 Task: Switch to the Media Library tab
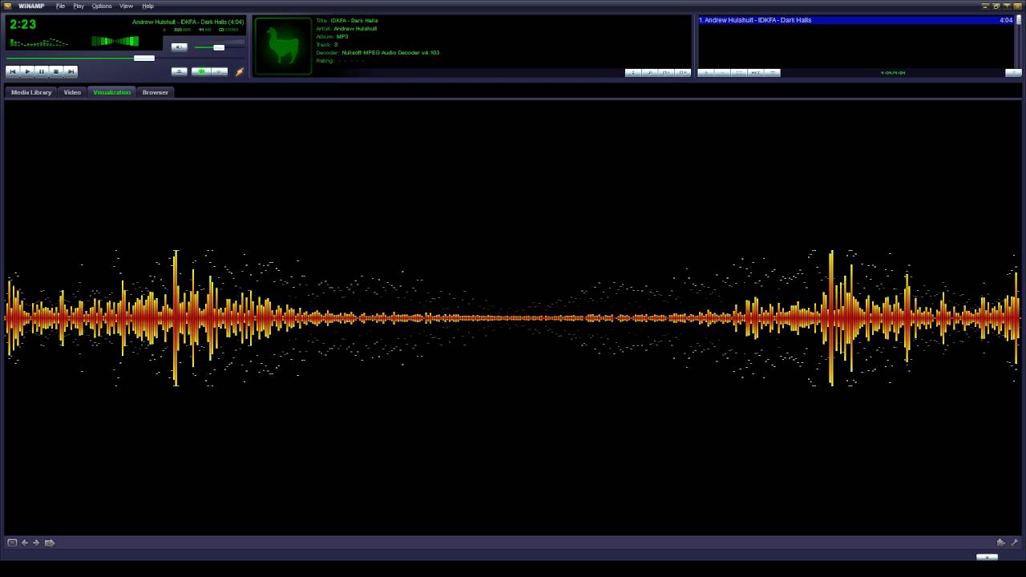[x=31, y=92]
